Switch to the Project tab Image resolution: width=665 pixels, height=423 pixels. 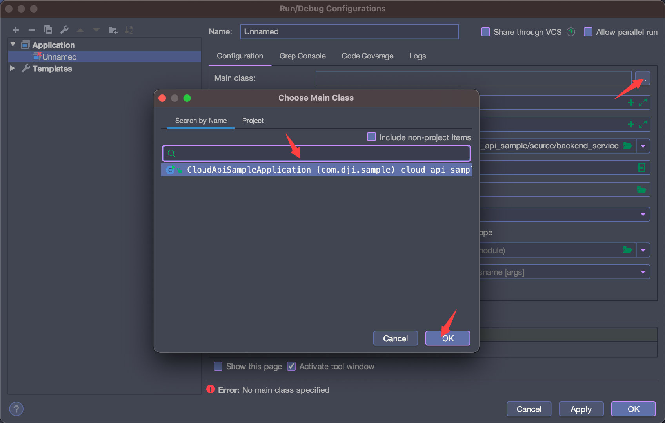(x=253, y=121)
